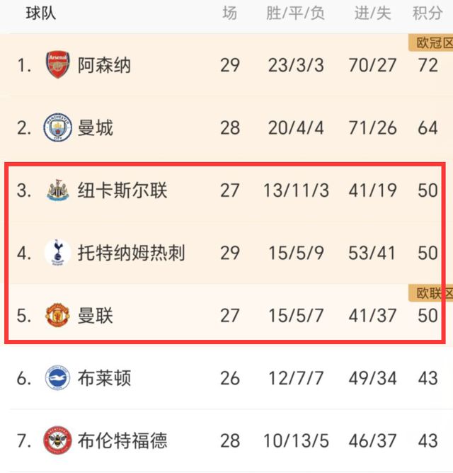Click the Manchester City club crest
453x473 pixels.
pos(57,128)
